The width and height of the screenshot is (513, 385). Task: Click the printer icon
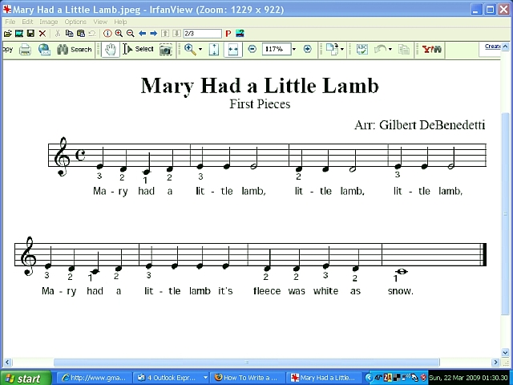[26, 50]
